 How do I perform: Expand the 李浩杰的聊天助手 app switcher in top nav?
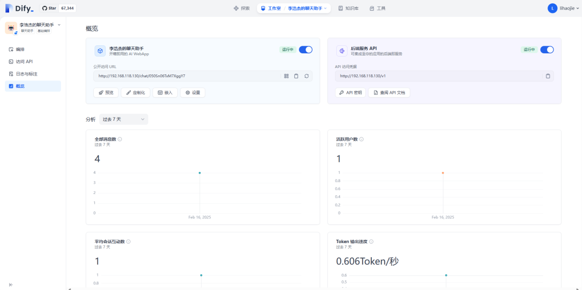(x=307, y=8)
